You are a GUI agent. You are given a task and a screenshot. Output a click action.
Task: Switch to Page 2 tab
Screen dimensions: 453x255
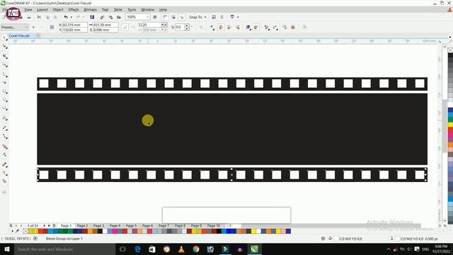(82, 225)
